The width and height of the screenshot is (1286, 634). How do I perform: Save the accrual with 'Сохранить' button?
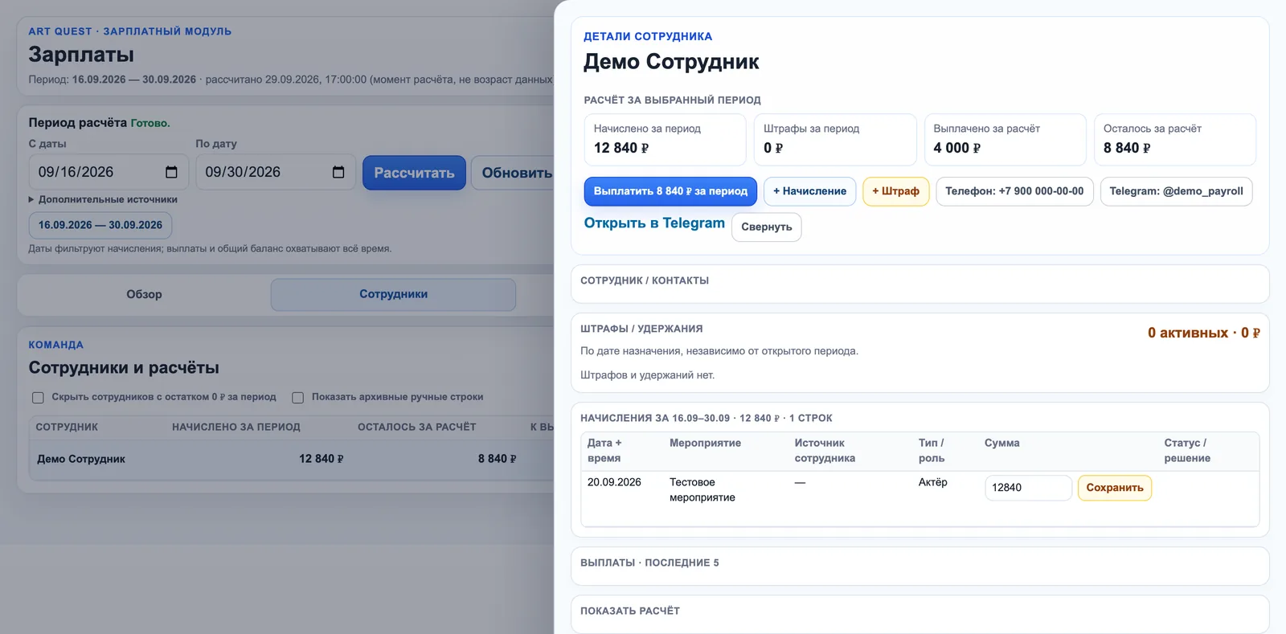click(1114, 488)
